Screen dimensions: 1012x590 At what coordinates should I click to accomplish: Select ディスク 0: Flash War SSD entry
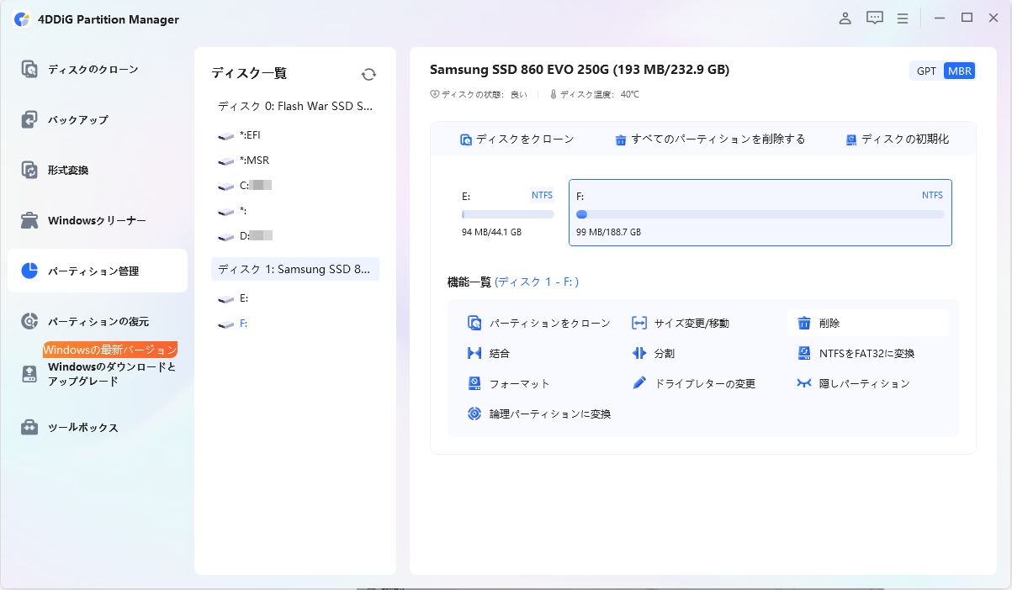(x=295, y=107)
